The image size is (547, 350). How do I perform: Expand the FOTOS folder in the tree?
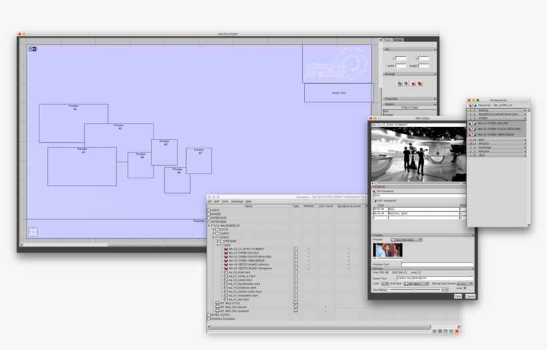(x=215, y=229)
